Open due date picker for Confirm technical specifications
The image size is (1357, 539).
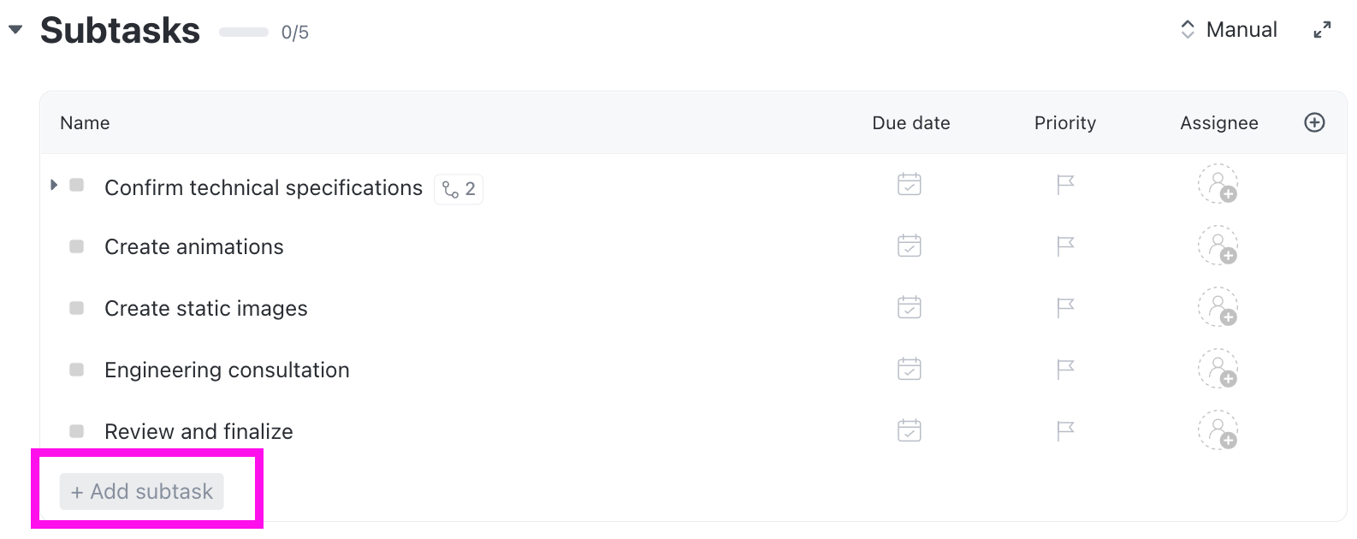pyautogui.click(x=909, y=185)
